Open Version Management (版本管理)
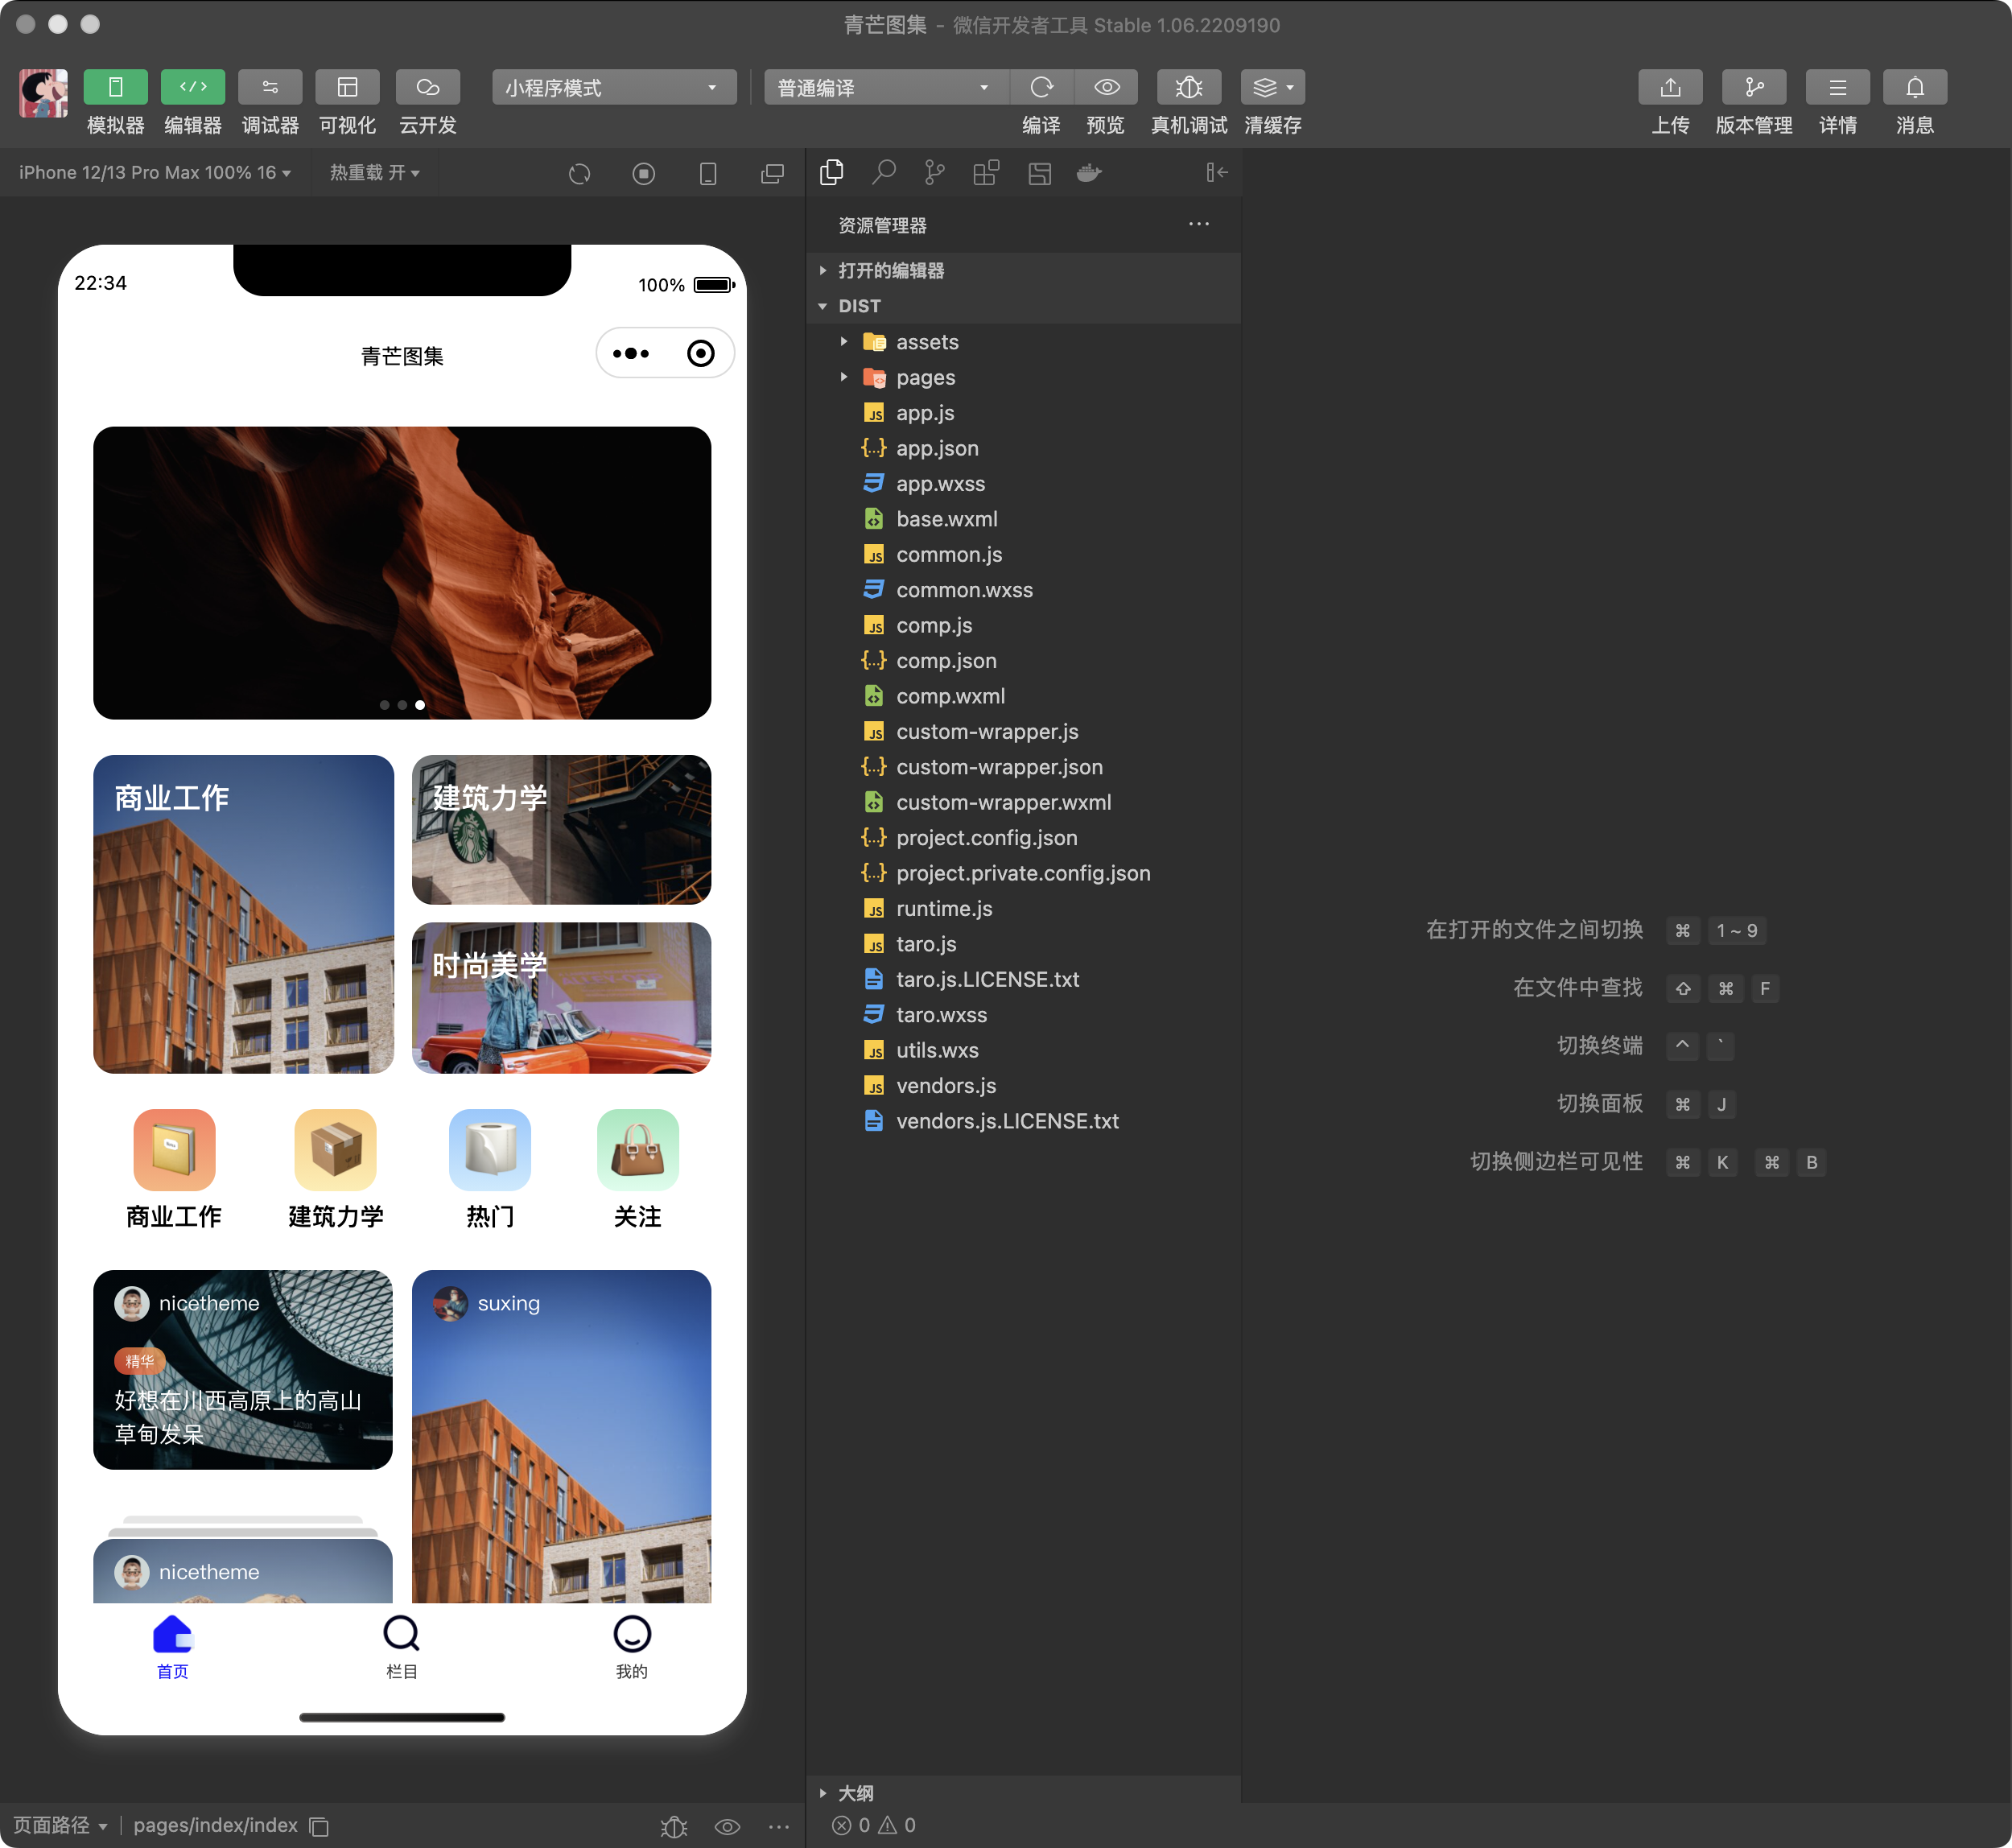Screen dimensions: 2012x1848 pyautogui.click(x=1754, y=88)
